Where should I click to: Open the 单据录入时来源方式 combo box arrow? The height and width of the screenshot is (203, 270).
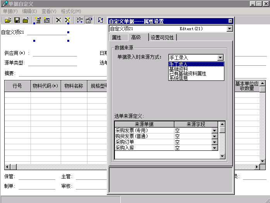coord(220,58)
